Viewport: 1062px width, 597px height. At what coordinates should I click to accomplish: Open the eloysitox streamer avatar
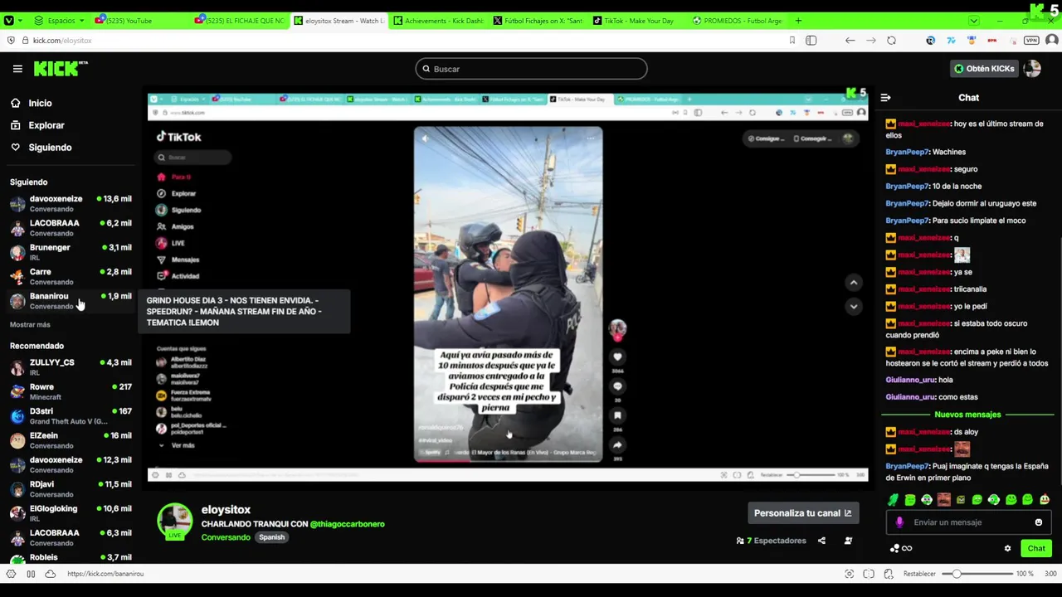(x=175, y=521)
